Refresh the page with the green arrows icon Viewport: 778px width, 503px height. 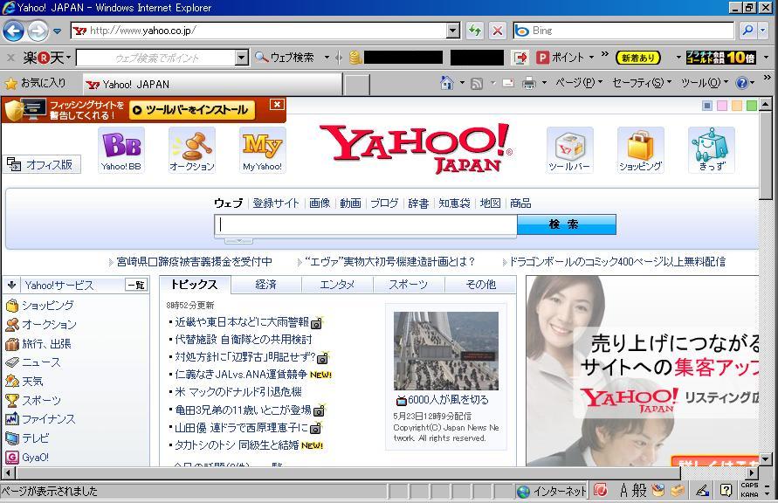coord(475,31)
